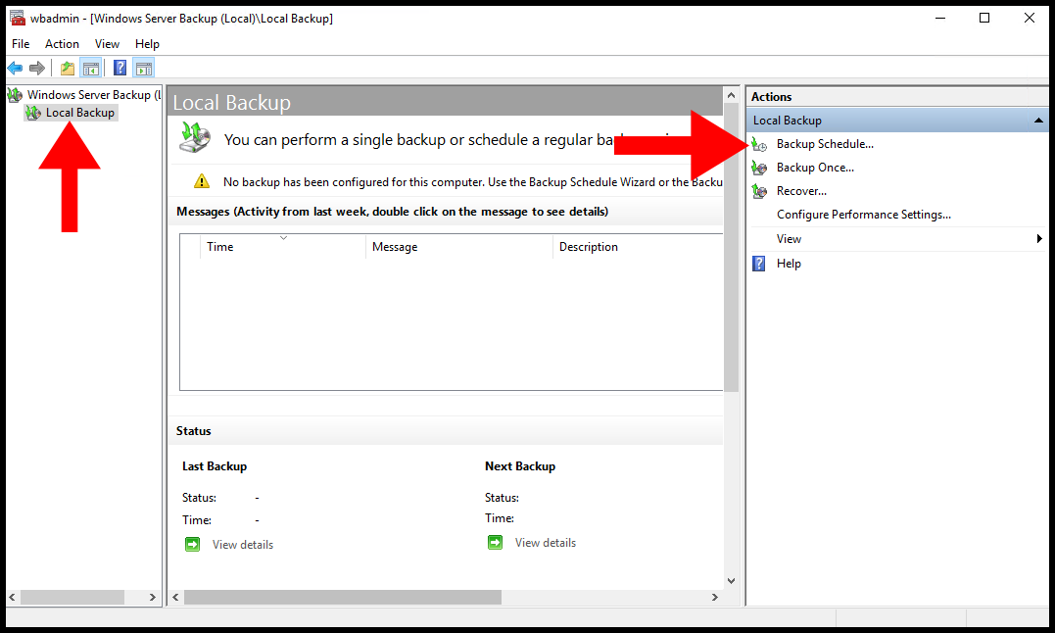Toggle the Show/Hide Action Pane toolbar button
This screenshot has width=1055, height=633.
(x=143, y=67)
